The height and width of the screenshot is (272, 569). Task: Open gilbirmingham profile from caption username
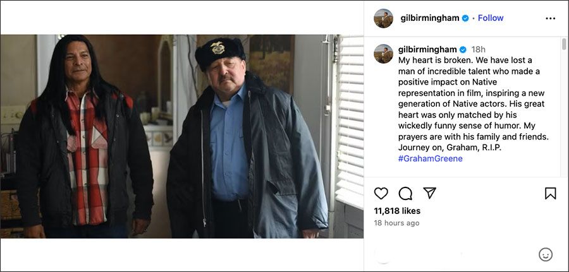pyautogui.click(x=427, y=49)
